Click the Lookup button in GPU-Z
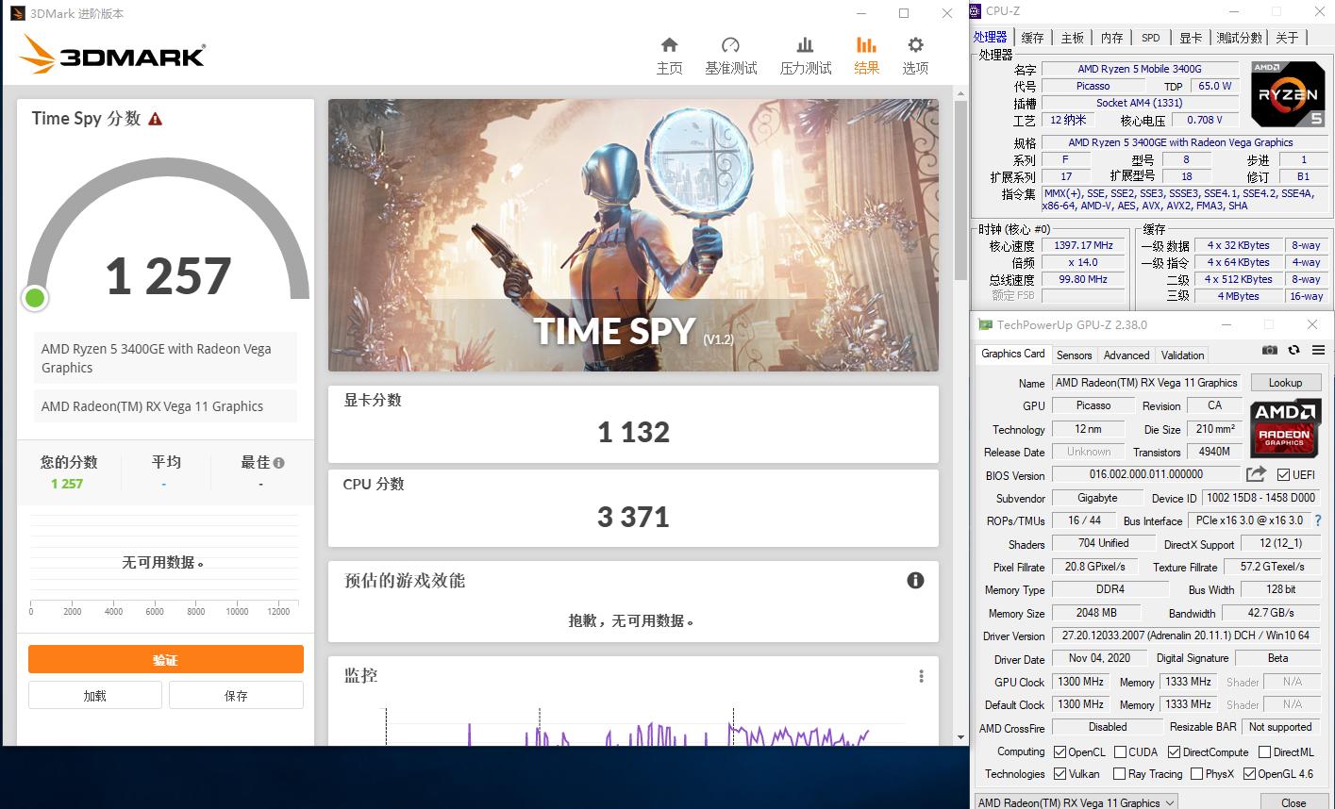This screenshot has height=809, width=1335. click(1286, 382)
